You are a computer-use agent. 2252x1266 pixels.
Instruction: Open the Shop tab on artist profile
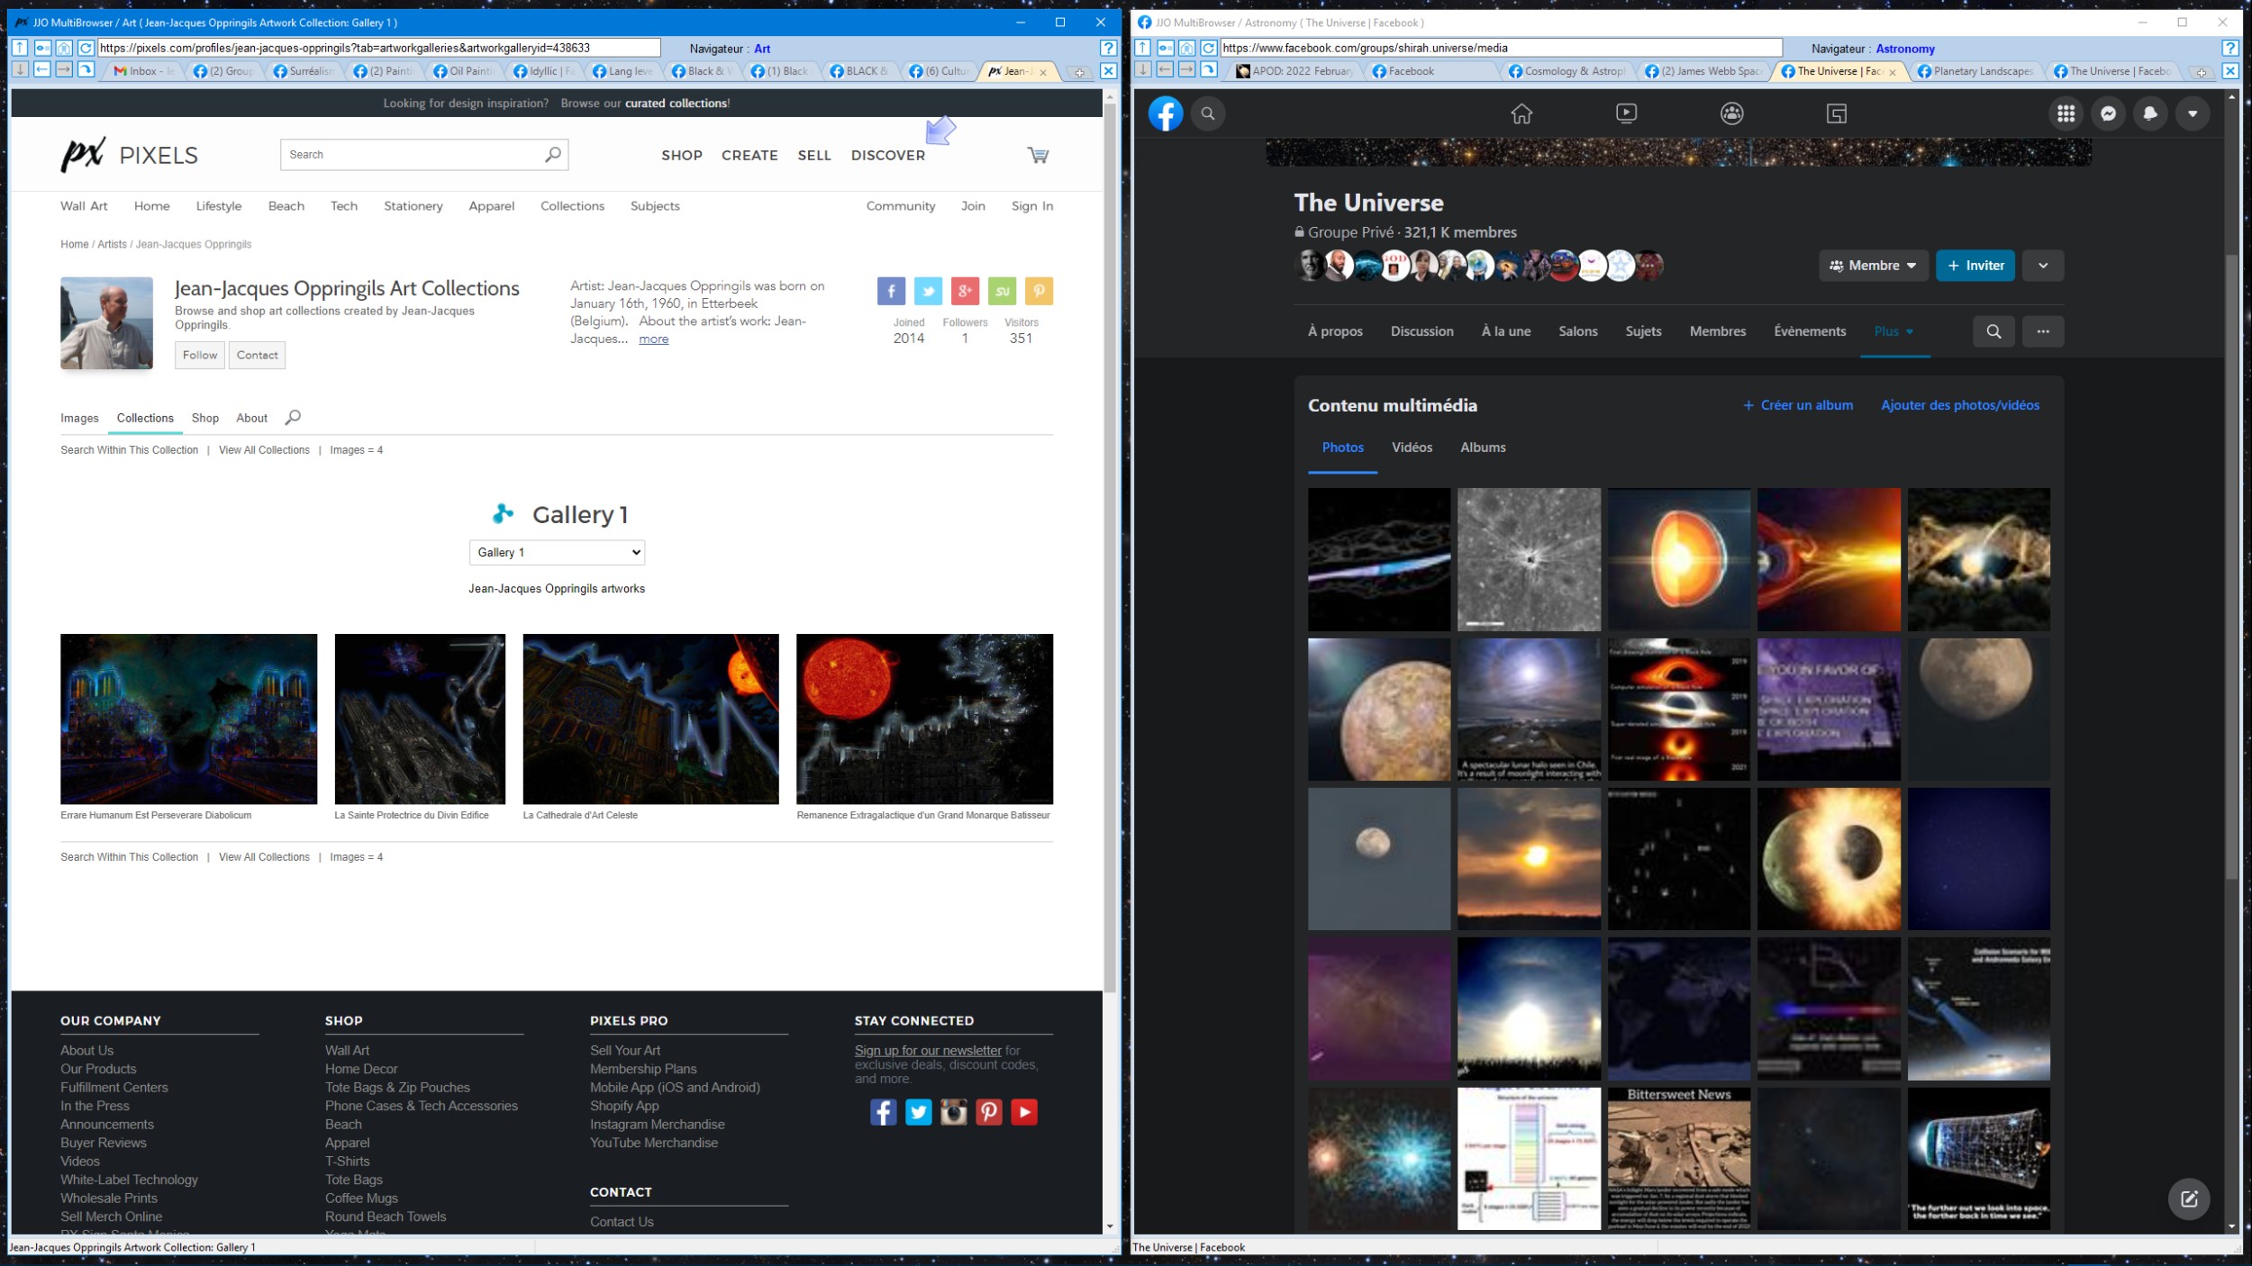tap(204, 418)
